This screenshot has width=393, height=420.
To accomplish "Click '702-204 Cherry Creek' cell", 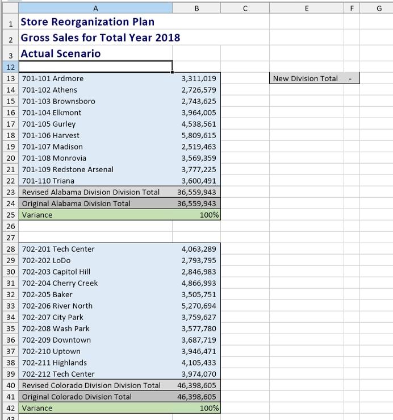I will click(95, 283).
